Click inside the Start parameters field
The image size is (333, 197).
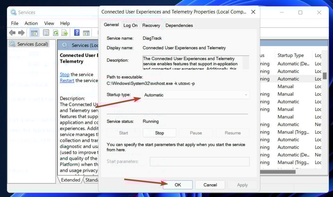point(199,162)
